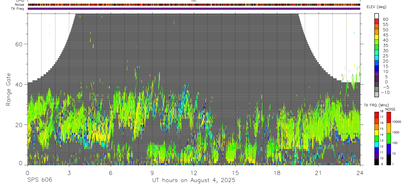This screenshot has width=405, height=187.
Task: Select the black 9 MHz swatch in TX FRQ legend
Action: click(x=377, y=162)
